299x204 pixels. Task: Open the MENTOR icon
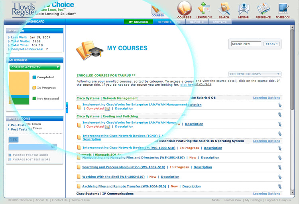tap(243, 9)
